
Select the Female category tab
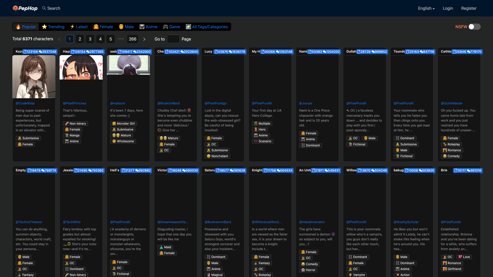tap(103, 27)
